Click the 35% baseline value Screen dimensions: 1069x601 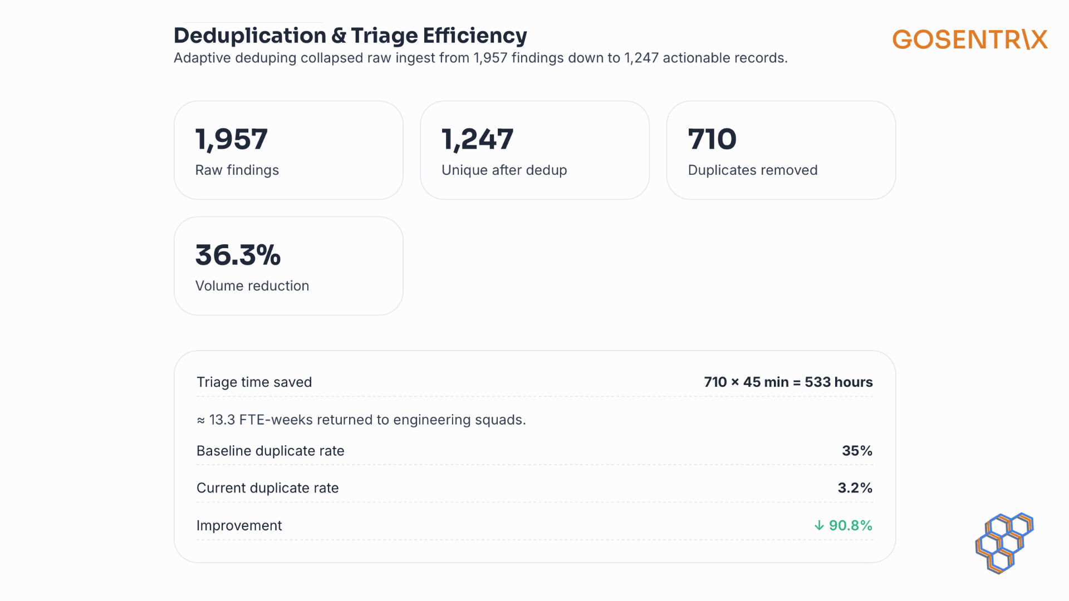pyautogui.click(x=856, y=451)
